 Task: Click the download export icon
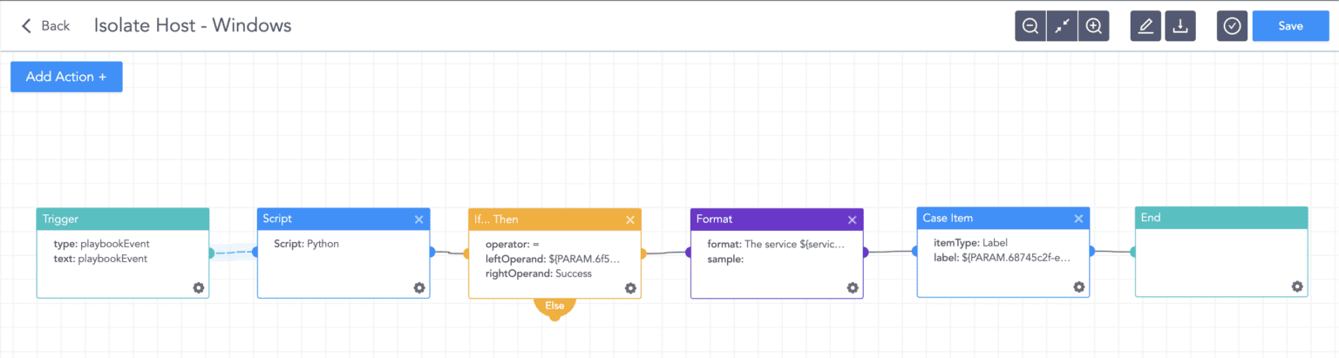pos(1179,26)
